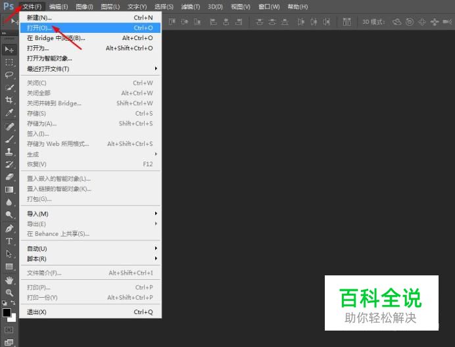Click the 3D rotate mode icon
The width and height of the screenshot is (455, 347).
(x=396, y=22)
